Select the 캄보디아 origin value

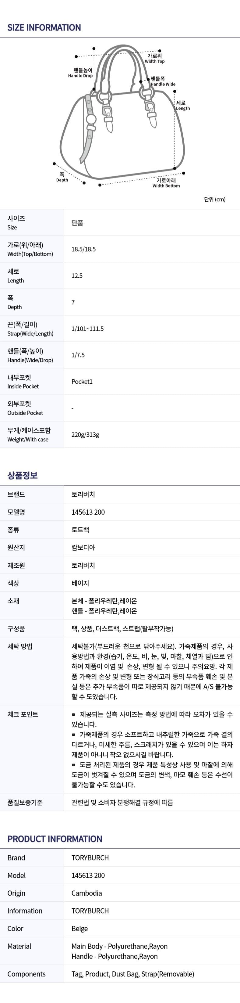83,548
